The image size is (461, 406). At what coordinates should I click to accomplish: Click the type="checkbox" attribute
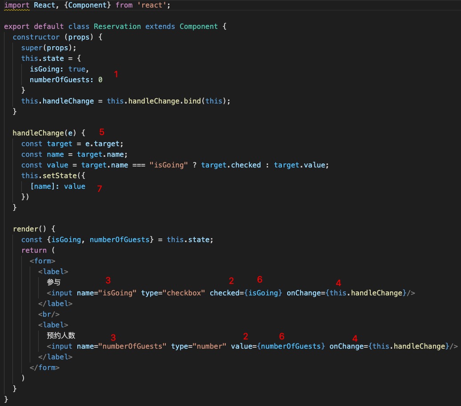coord(173,293)
